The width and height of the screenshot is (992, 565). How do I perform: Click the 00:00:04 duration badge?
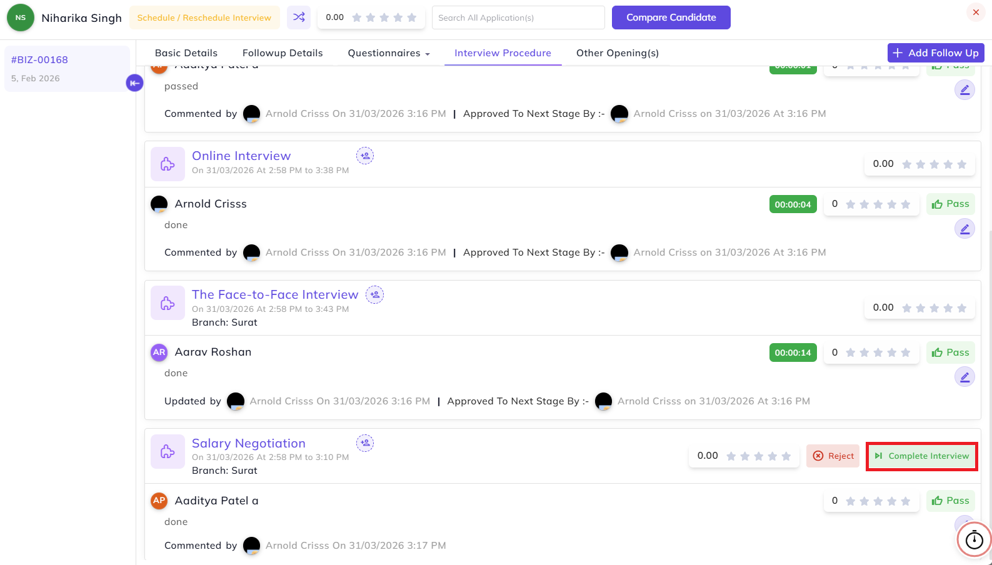tap(793, 204)
